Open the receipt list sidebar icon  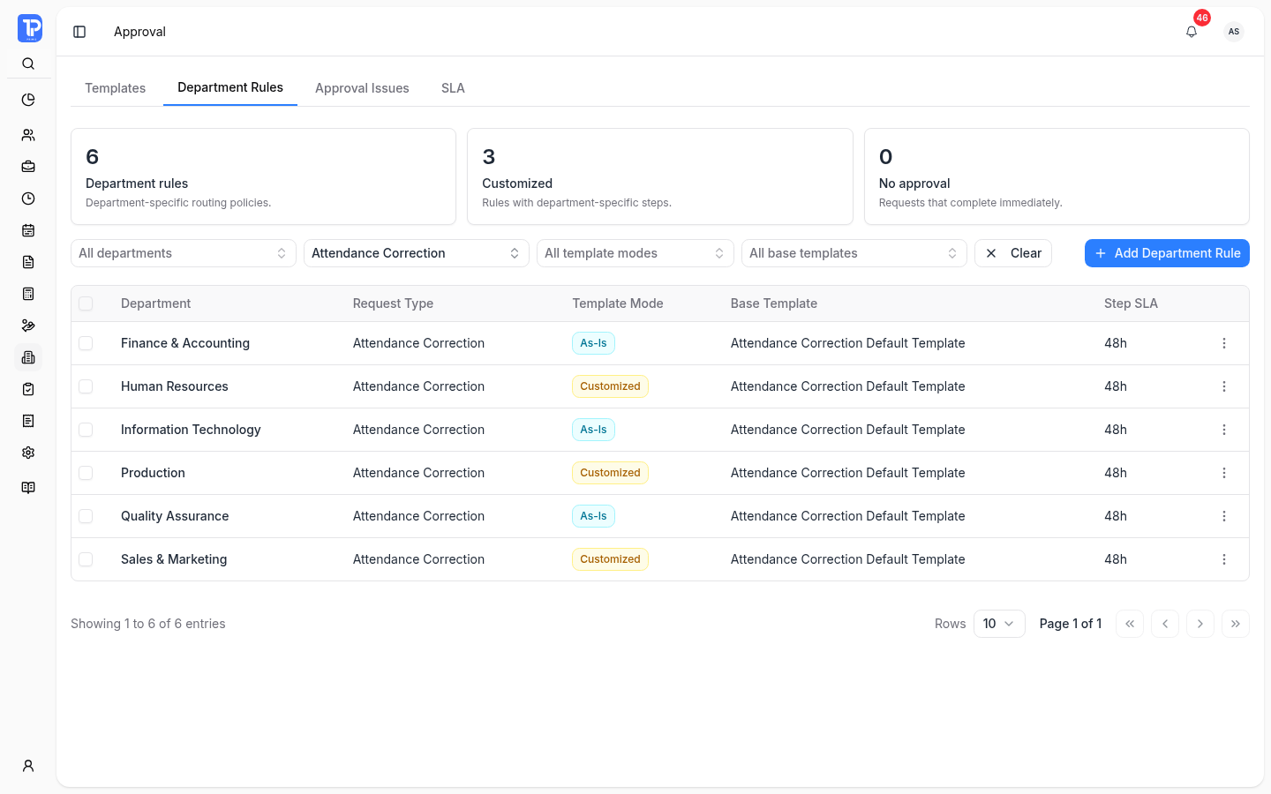pos(28,421)
